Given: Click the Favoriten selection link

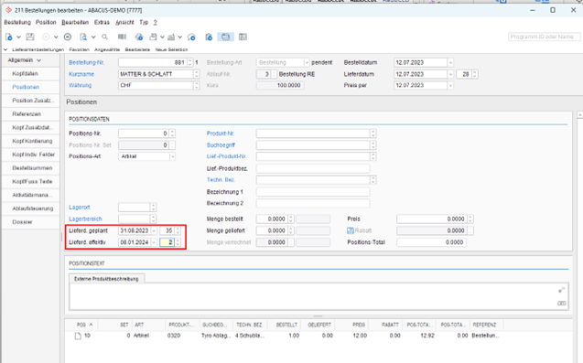Looking at the screenshot, I should pyautogui.click(x=80, y=49).
